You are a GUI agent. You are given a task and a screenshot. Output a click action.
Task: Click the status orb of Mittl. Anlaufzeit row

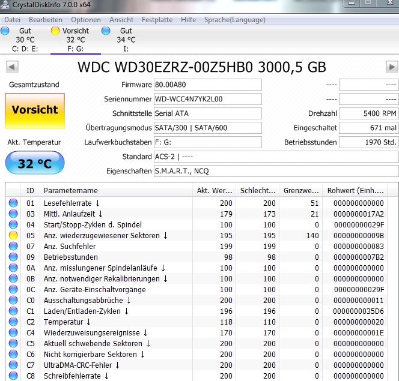pyautogui.click(x=13, y=214)
